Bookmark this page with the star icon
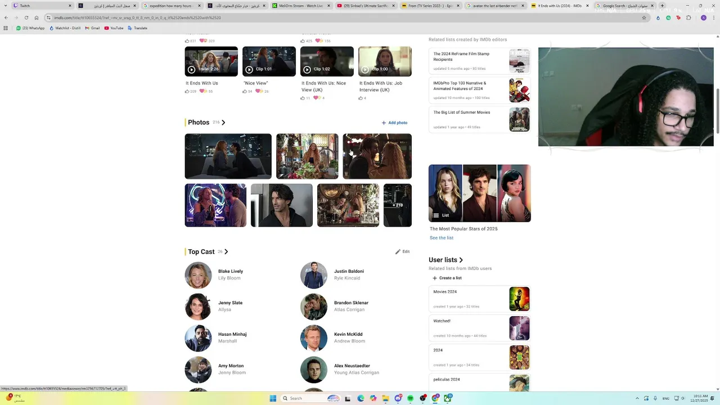 point(644,17)
